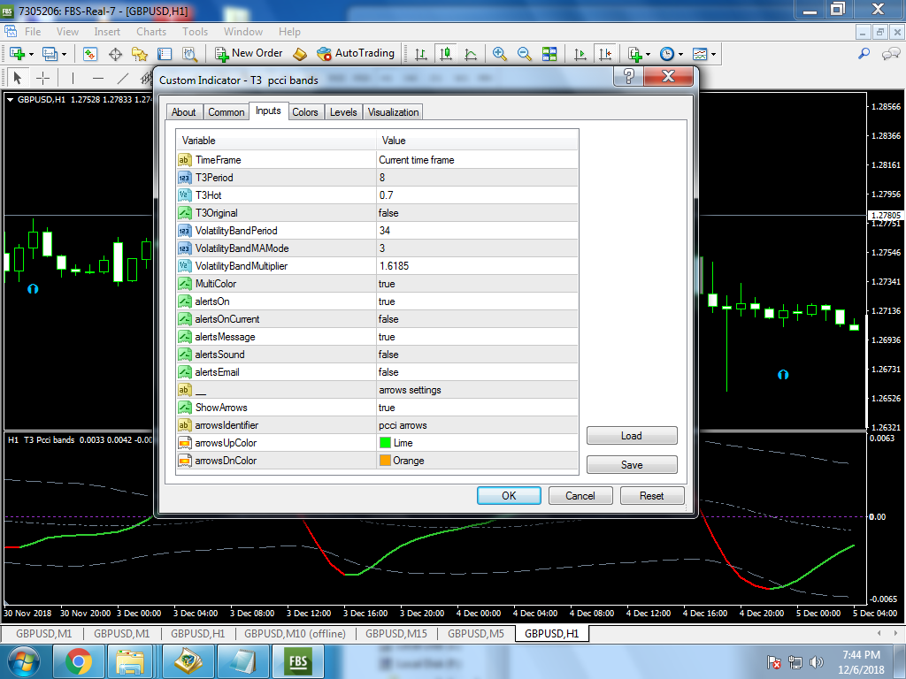
Task: Open the search magnifier at top right
Action: [864, 54]
